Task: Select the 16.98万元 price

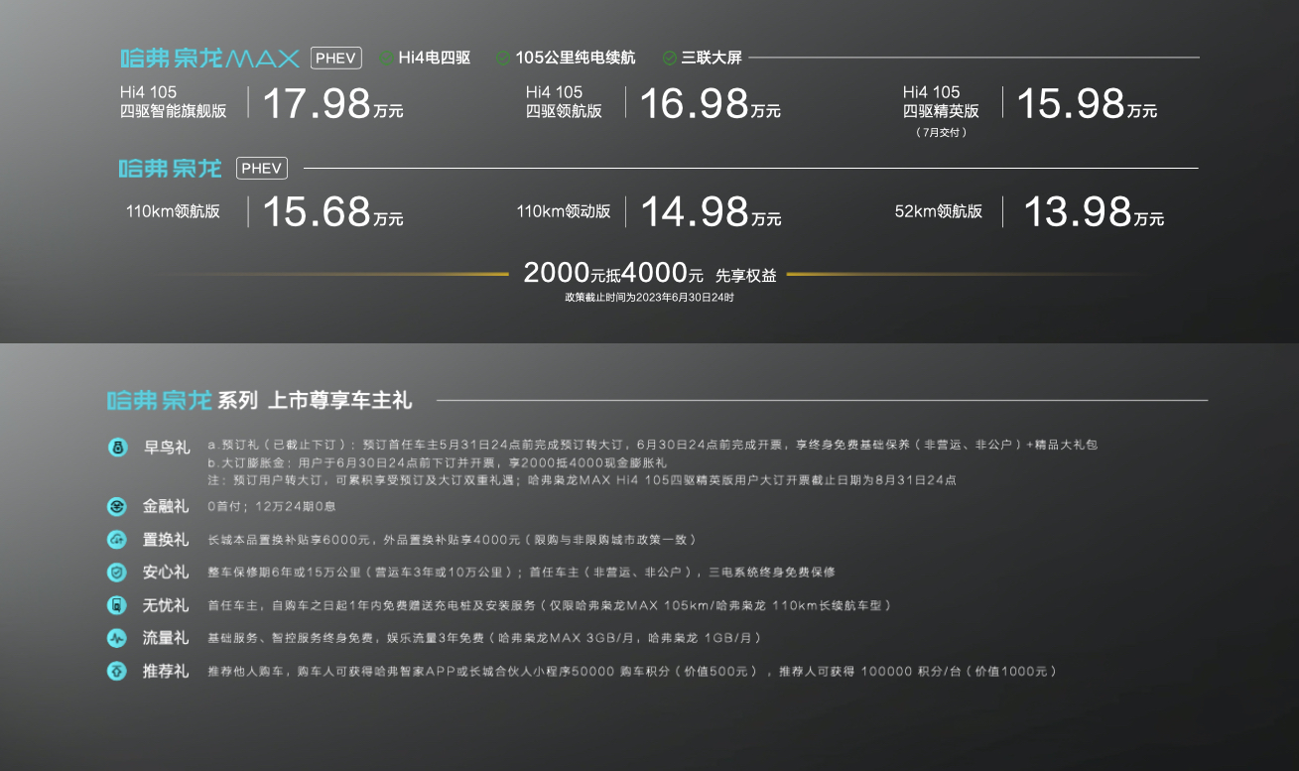Action: [x=710, y=103]
